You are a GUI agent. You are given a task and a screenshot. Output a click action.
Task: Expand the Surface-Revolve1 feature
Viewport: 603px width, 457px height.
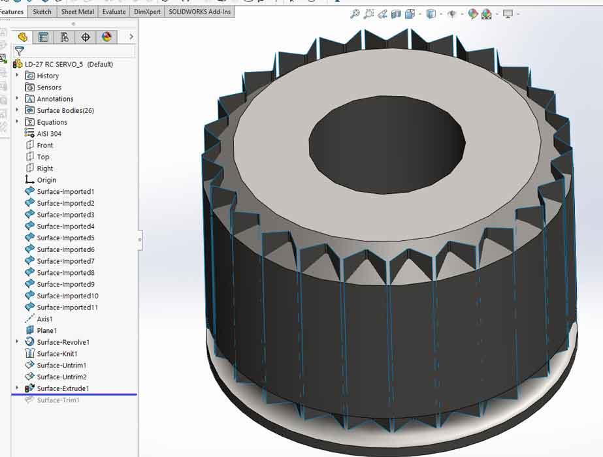(x=17, y=341)
